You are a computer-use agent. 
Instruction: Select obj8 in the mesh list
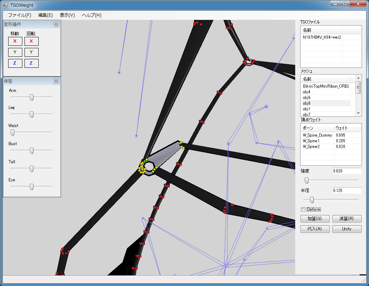(x=307, y=103)
